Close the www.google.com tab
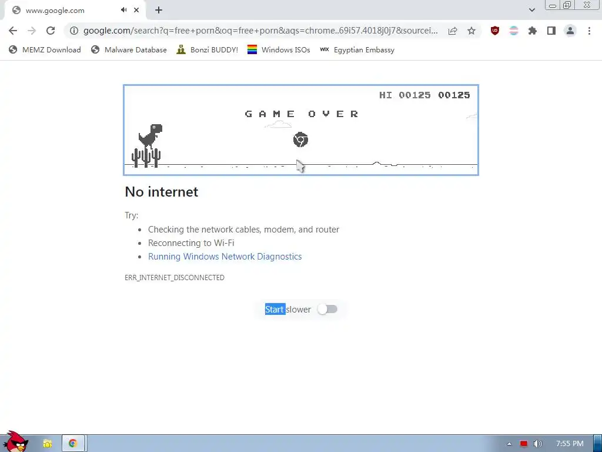The width and height of the screenshot is (602, 452). point(136,10)
